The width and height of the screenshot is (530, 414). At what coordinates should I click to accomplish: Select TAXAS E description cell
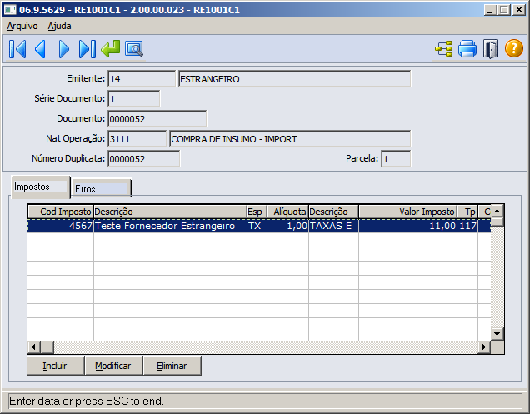point(333,226)
